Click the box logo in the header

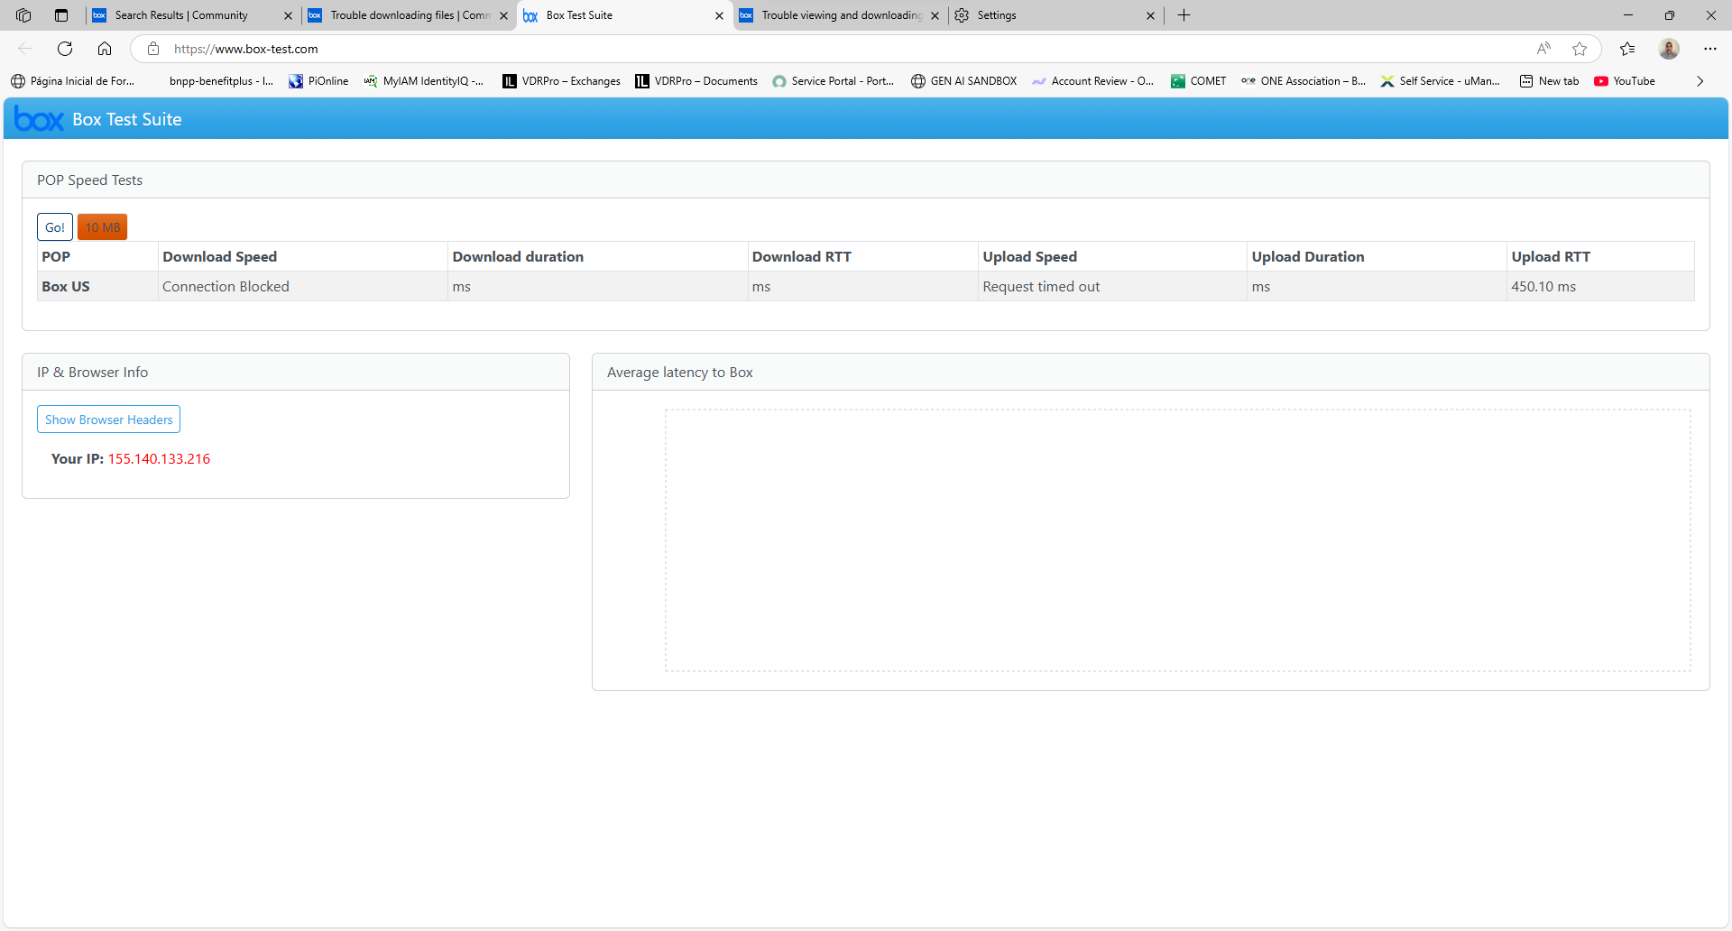point(40,119)
